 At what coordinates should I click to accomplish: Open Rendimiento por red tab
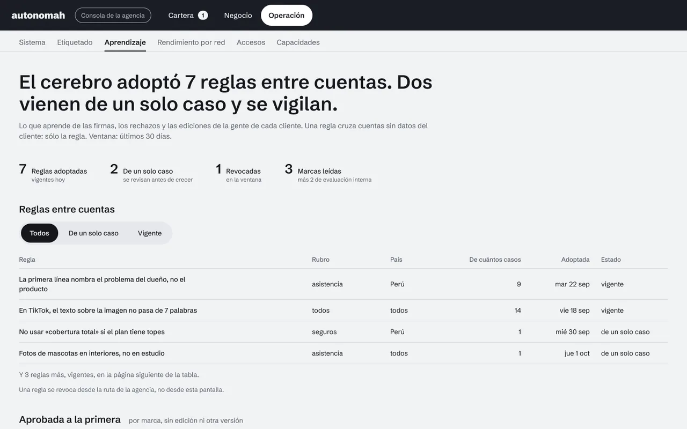tap(191, 42)
